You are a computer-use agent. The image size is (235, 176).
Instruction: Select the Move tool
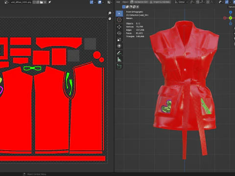(119, 27)
